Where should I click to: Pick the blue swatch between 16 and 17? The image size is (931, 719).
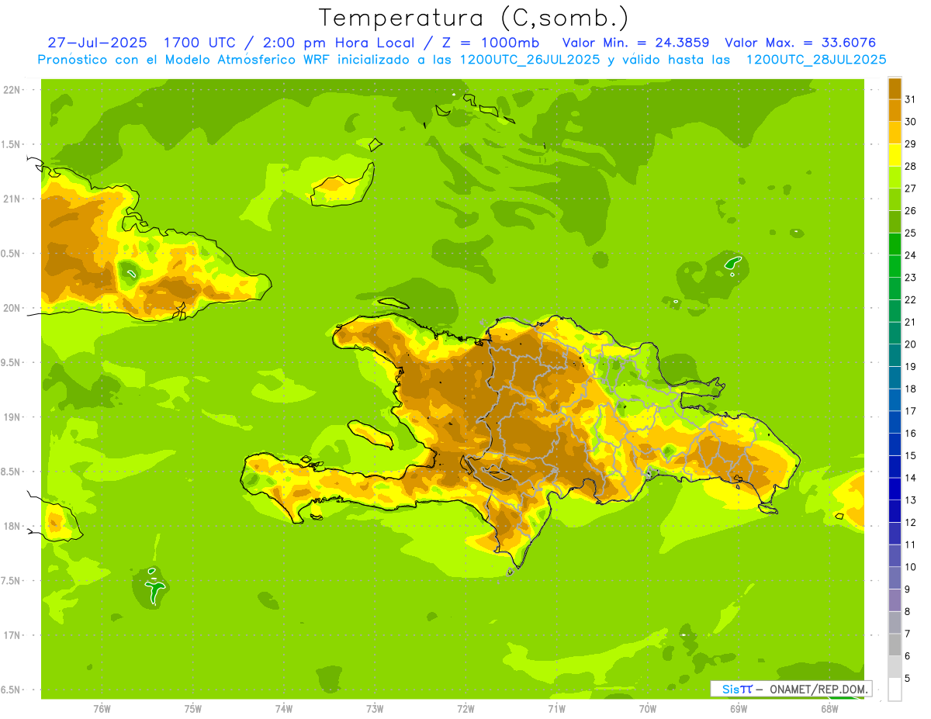[x=895, y=422]
